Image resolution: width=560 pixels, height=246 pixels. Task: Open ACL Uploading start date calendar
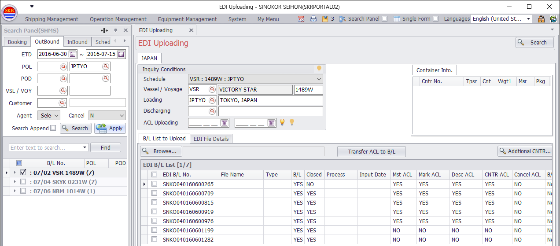(225, 123)
